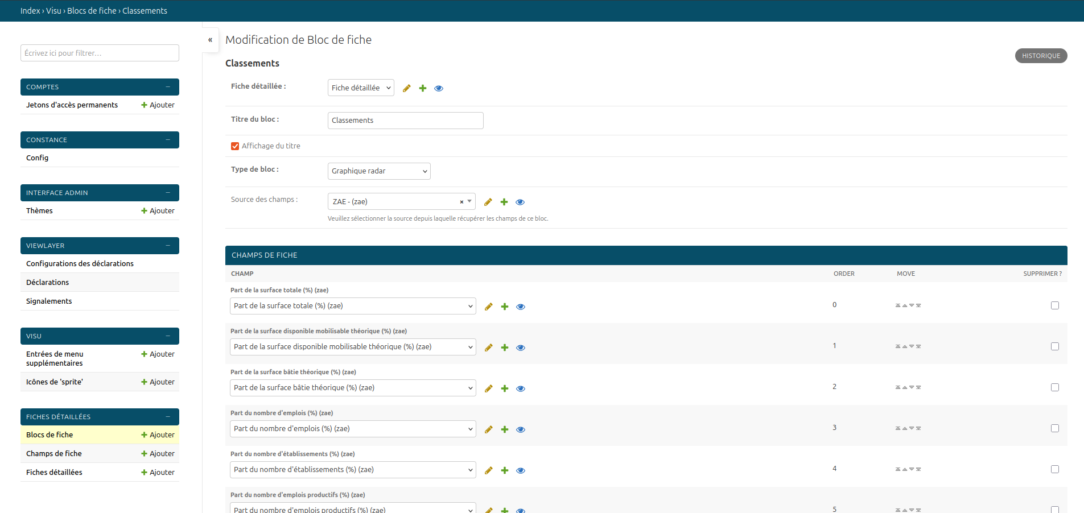This screenshot has height=513, width=1084.
Task: Open the Type de bloc Graphique radar dropdown
Action: [x=379, y=171]
